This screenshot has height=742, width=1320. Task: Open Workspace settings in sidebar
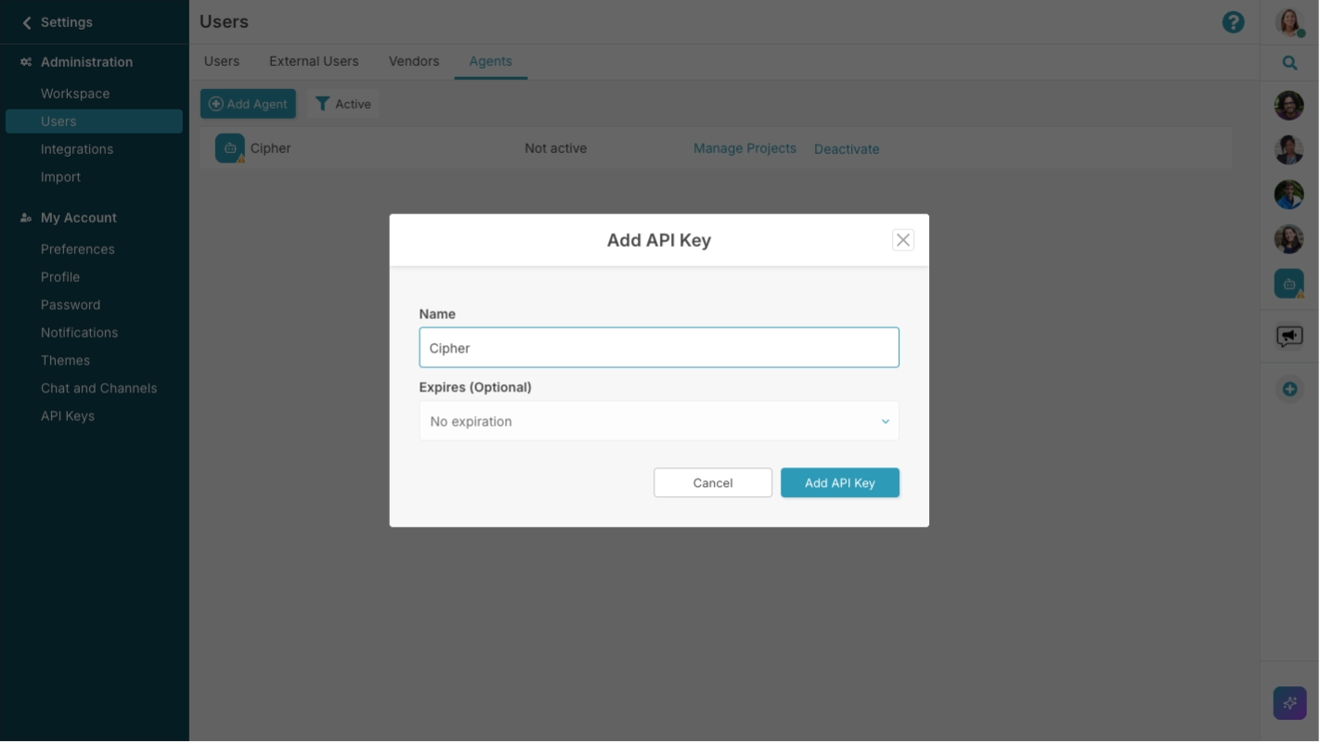(75, 94)
